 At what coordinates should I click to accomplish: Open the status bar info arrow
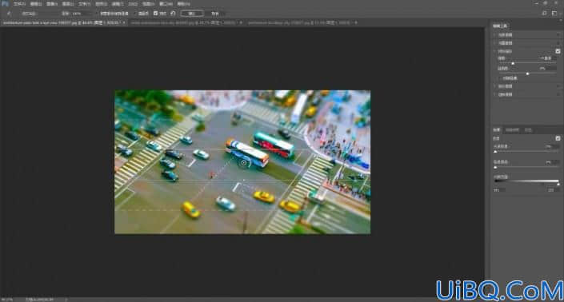coord(66,299)
